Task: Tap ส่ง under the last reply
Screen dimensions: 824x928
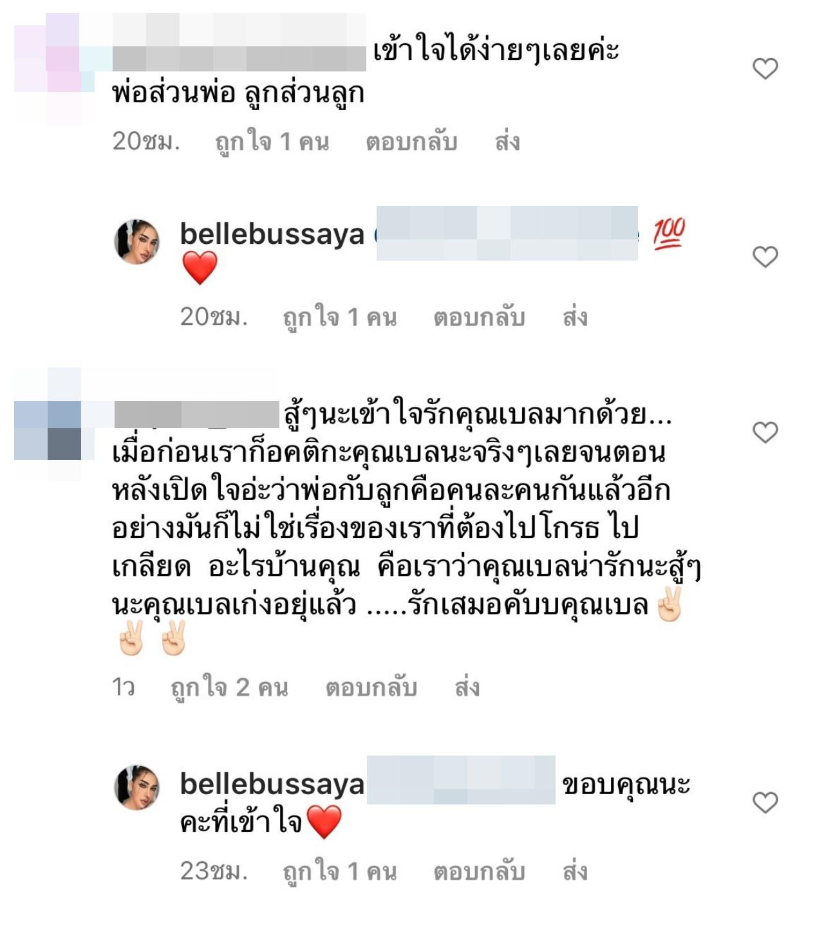Action: pyautogui.click(x=575, y=871)
